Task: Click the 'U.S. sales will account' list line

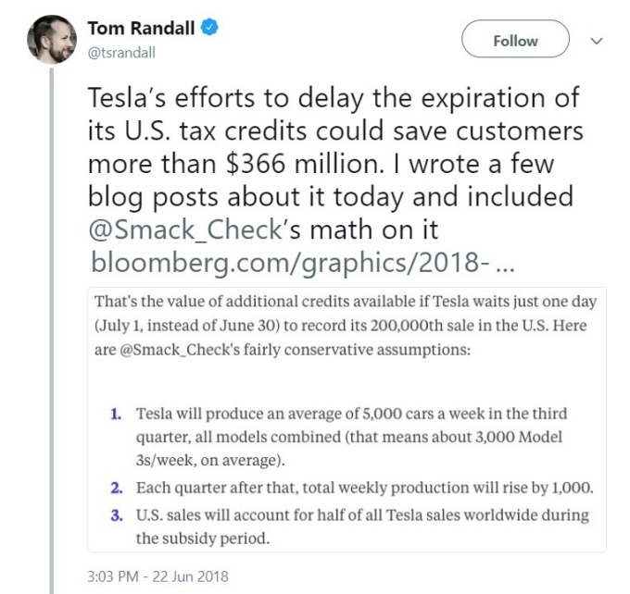Action: 362,526
